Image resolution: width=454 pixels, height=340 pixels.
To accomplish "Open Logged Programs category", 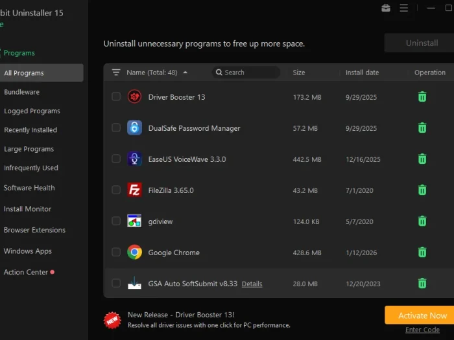I will click(x=32, y=111).
